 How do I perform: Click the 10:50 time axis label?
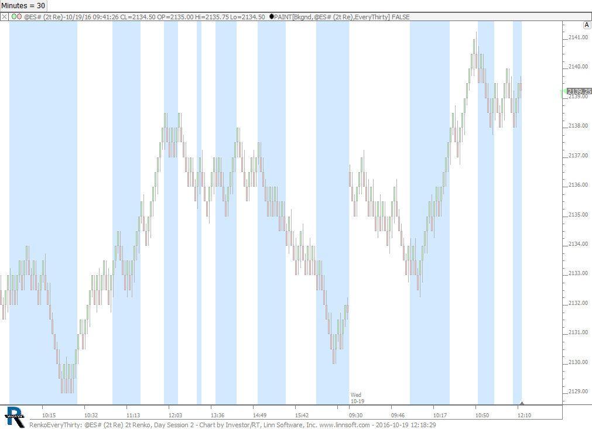(482, 415)
